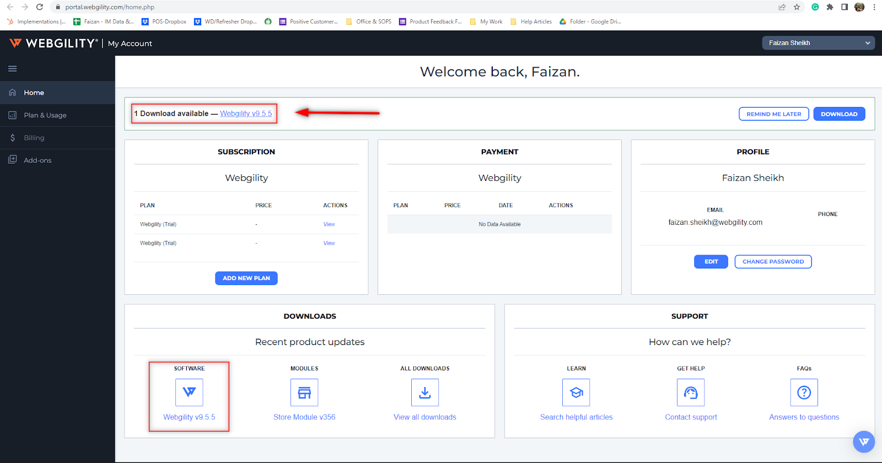
Task: Click the View all downloads link
Action: (425, 417)
